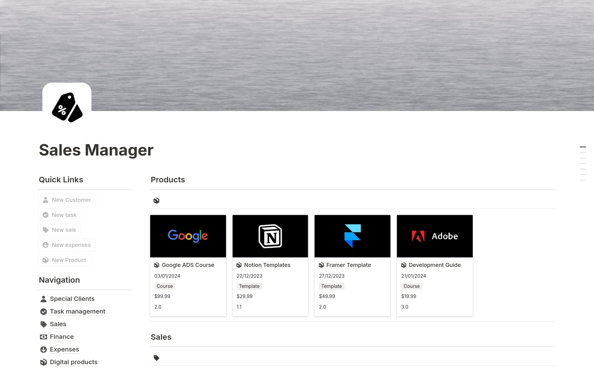Open the Finance navigation link

click(x=62, y=337)
